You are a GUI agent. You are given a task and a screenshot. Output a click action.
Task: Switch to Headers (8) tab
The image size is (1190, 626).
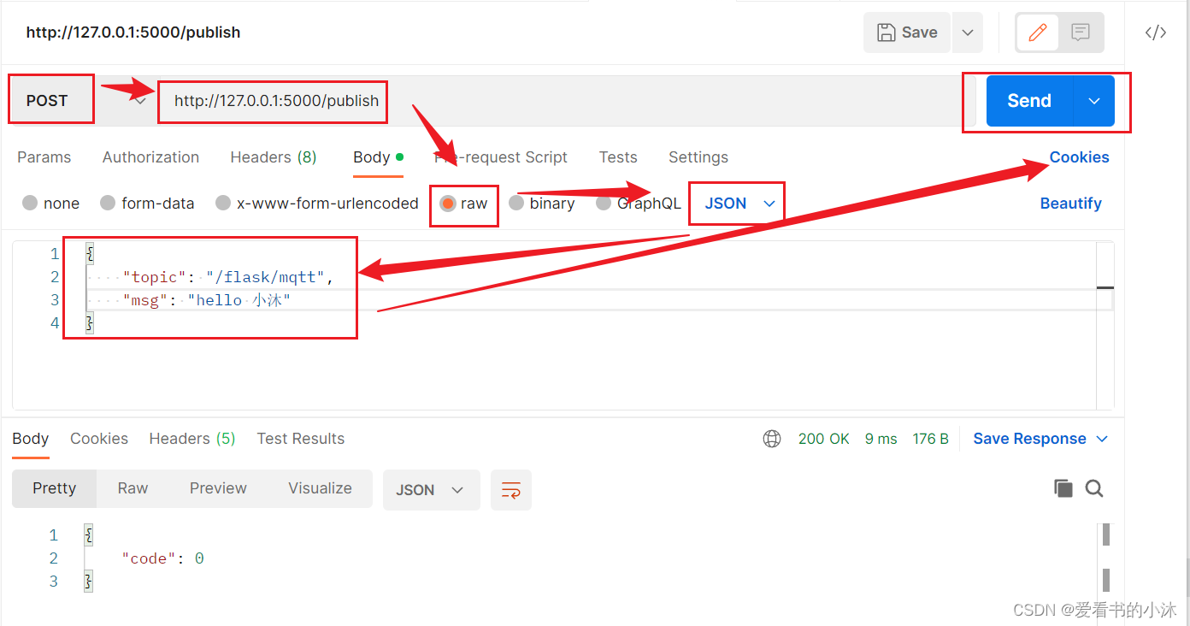click(x=274, y=157)
